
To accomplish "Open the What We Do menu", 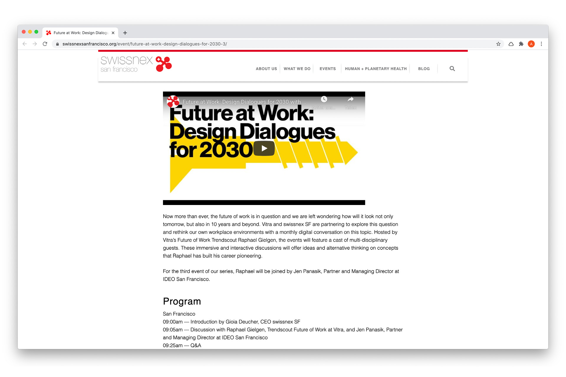I will pos(297,69).
